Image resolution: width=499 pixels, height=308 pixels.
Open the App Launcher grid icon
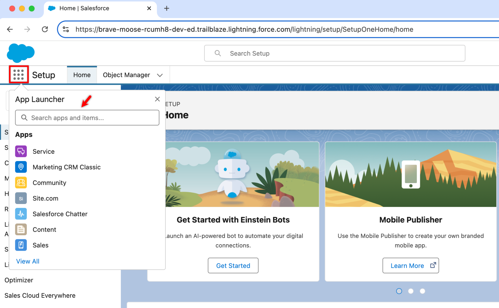coord(19,74)
